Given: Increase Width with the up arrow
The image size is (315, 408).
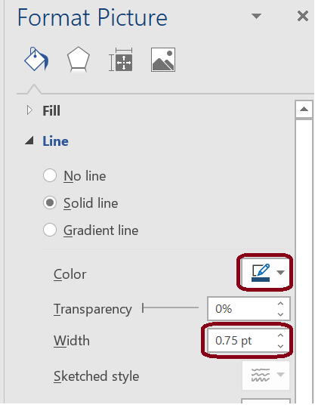Looking at the screenshot, I should click(280, 335).
